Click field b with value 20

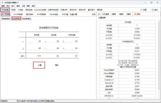pyautogui.click(x=71, y=41)
